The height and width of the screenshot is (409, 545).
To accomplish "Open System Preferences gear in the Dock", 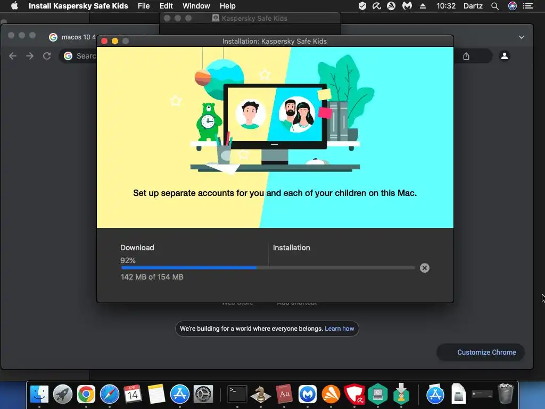I will point(203,394).
